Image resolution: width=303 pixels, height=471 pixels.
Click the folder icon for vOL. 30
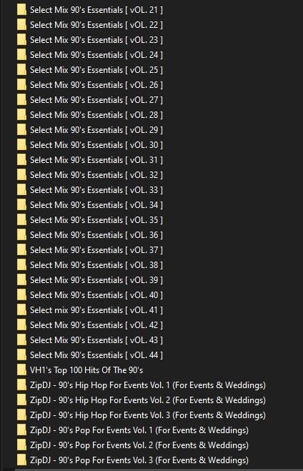point(21,145)
